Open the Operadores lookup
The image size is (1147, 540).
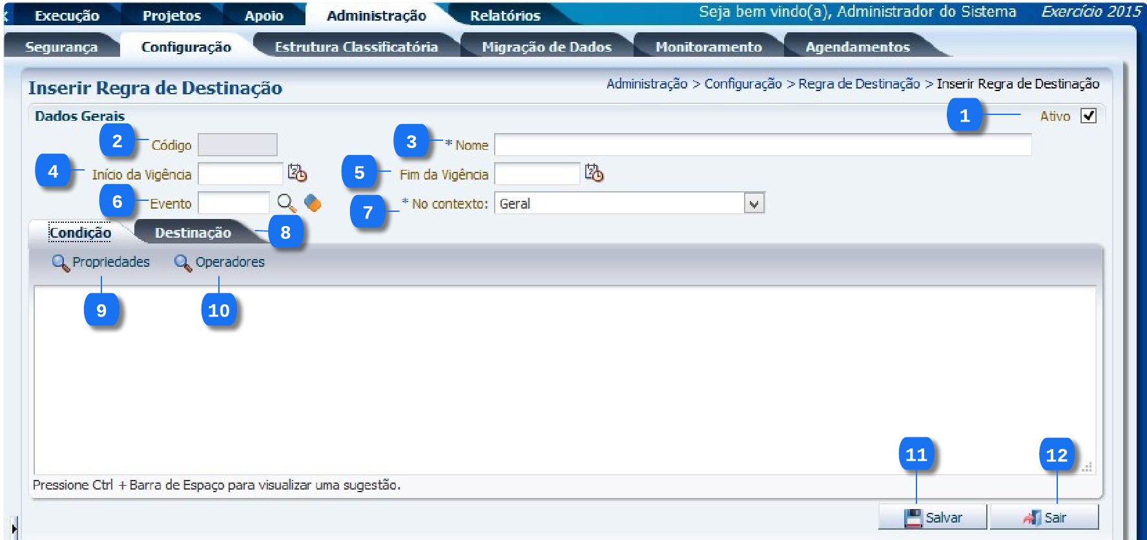click(220, 262)
